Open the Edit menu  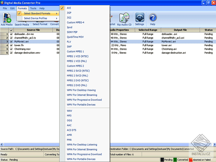click(x=12, y=8)
